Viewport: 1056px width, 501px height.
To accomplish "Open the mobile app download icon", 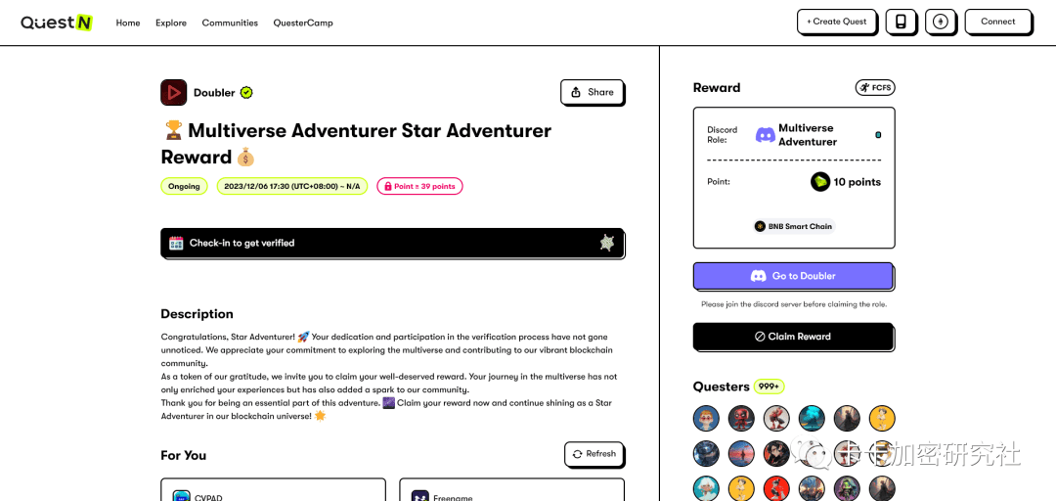I will (x=901, y=22).
